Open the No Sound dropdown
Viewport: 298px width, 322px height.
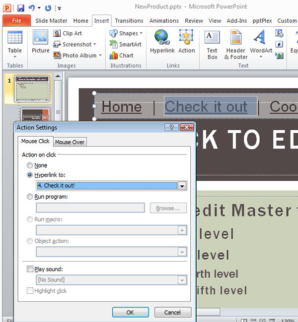coord(182,280)
